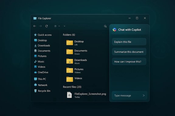Click the OneDrive cloud icon
This screenshot has width=175, height=116.
point(35,72)
